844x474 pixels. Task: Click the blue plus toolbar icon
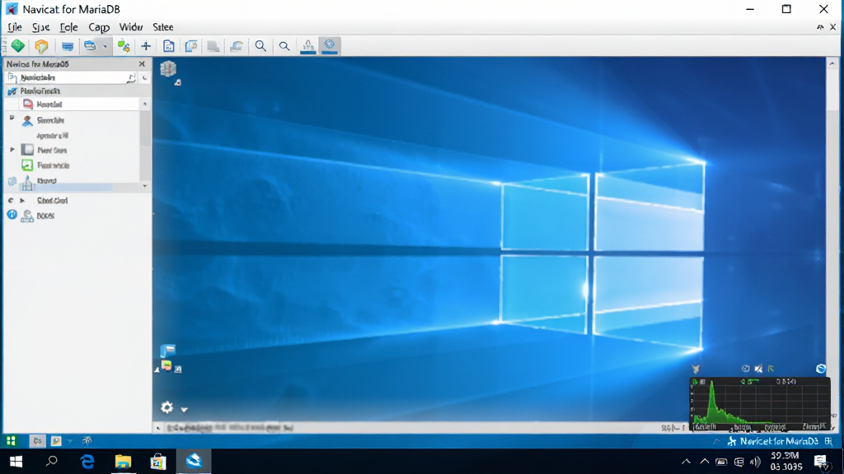pos(146,47)
